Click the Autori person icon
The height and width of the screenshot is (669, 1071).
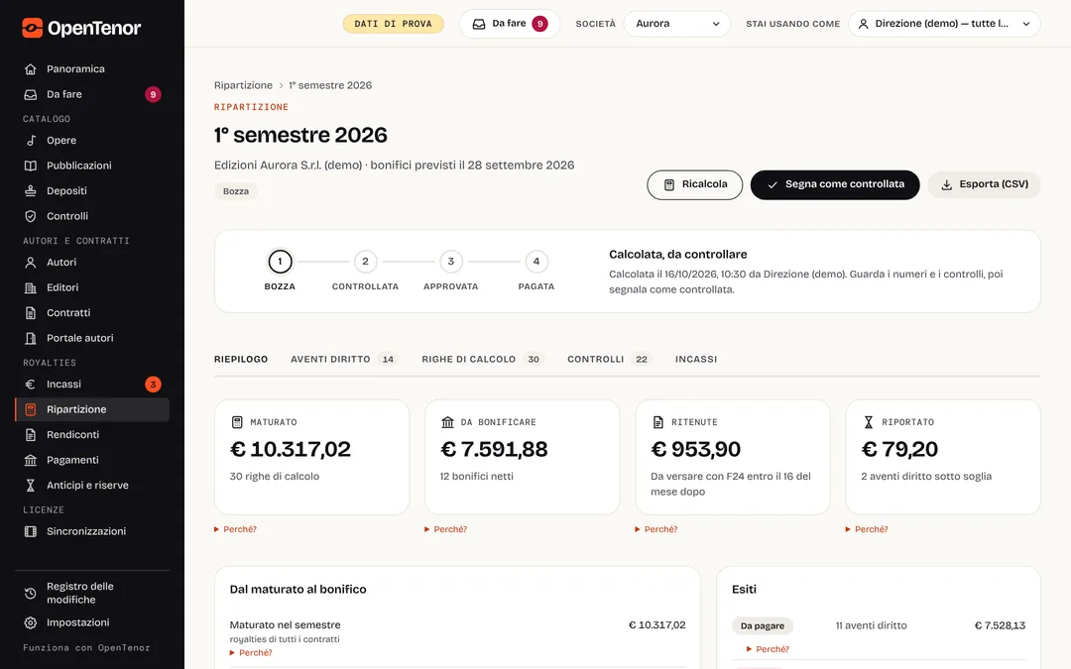pos(30,262)
